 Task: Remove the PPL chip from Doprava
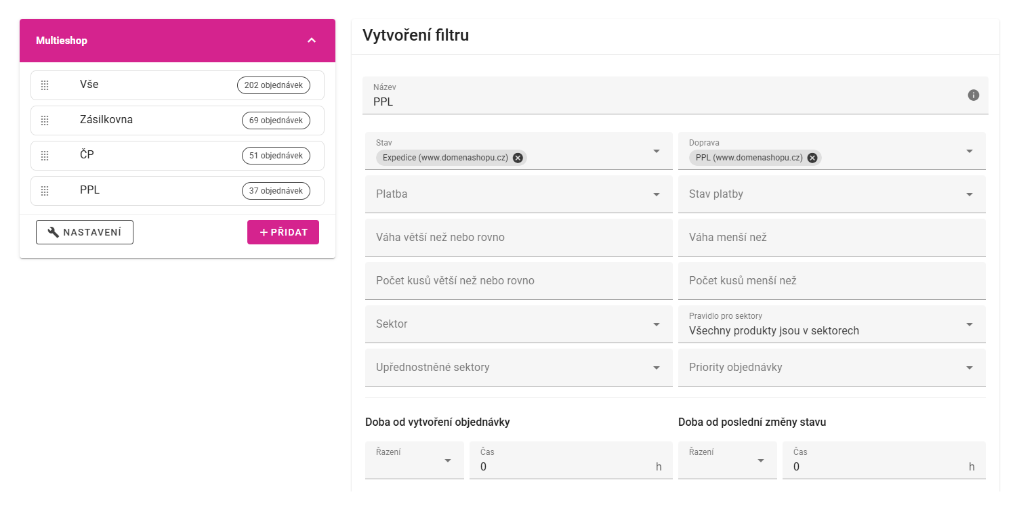(812, 158)
